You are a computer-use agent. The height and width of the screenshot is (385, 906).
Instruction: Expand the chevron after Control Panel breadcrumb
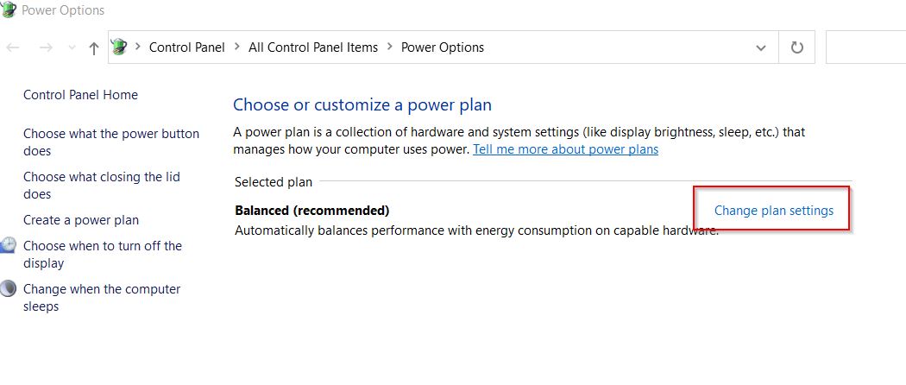pyautogui.click(x=237, y=47)
